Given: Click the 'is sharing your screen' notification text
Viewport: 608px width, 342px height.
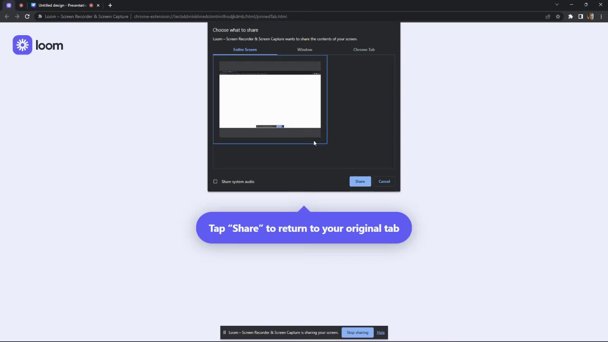Looking at the screenshot, I should [x=284, y=332].
